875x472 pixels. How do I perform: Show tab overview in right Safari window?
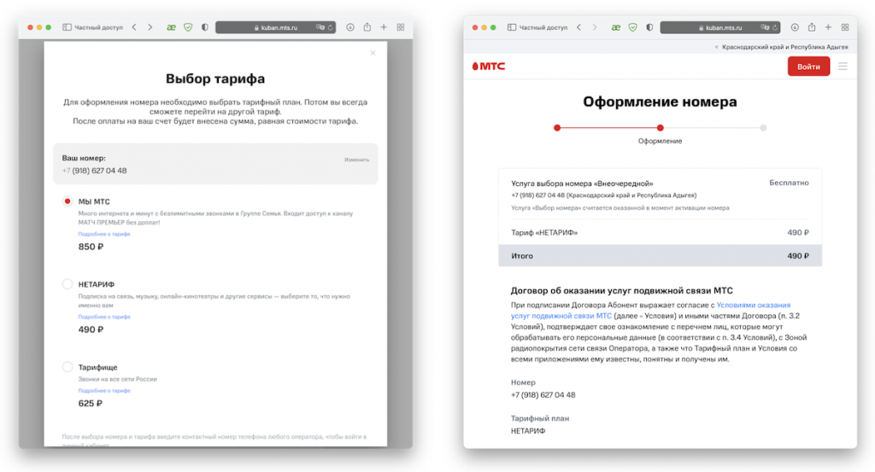[845, 27]
